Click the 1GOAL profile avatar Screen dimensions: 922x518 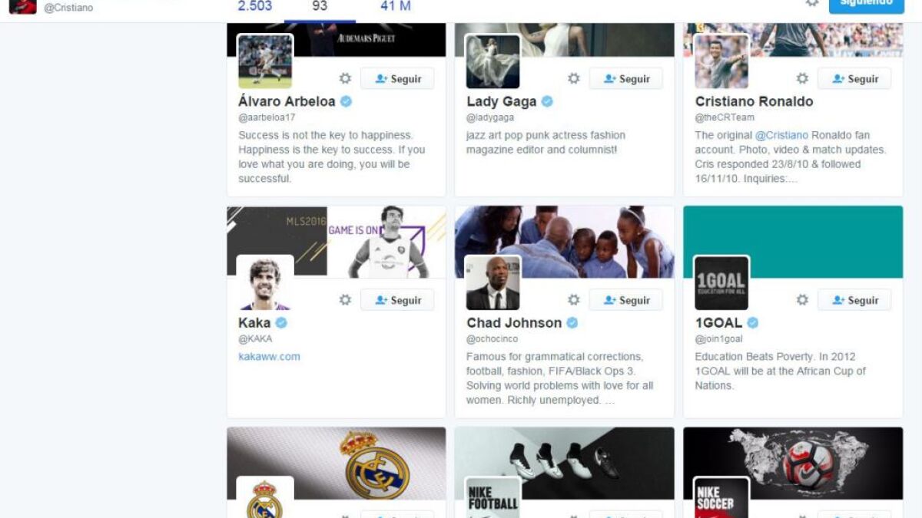tap(721, 283)
